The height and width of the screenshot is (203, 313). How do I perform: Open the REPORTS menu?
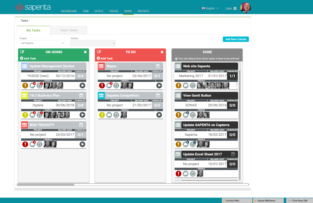pos(143,11)
